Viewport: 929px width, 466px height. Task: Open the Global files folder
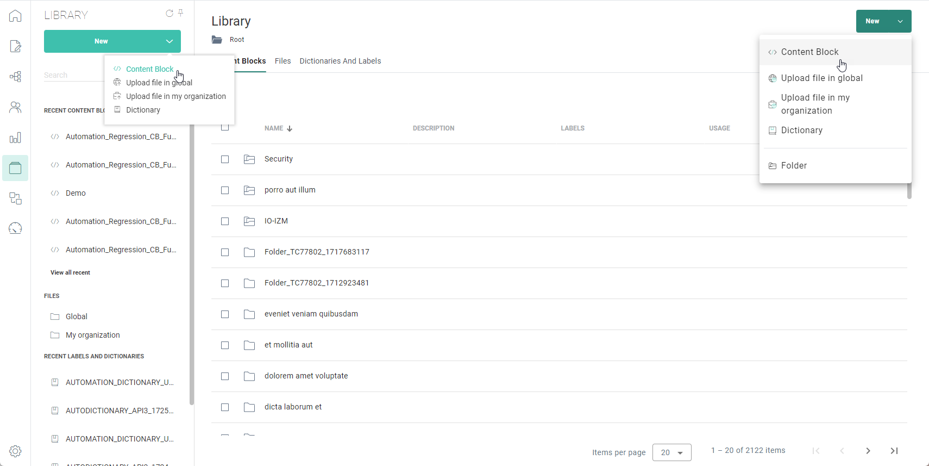[76, 316]
